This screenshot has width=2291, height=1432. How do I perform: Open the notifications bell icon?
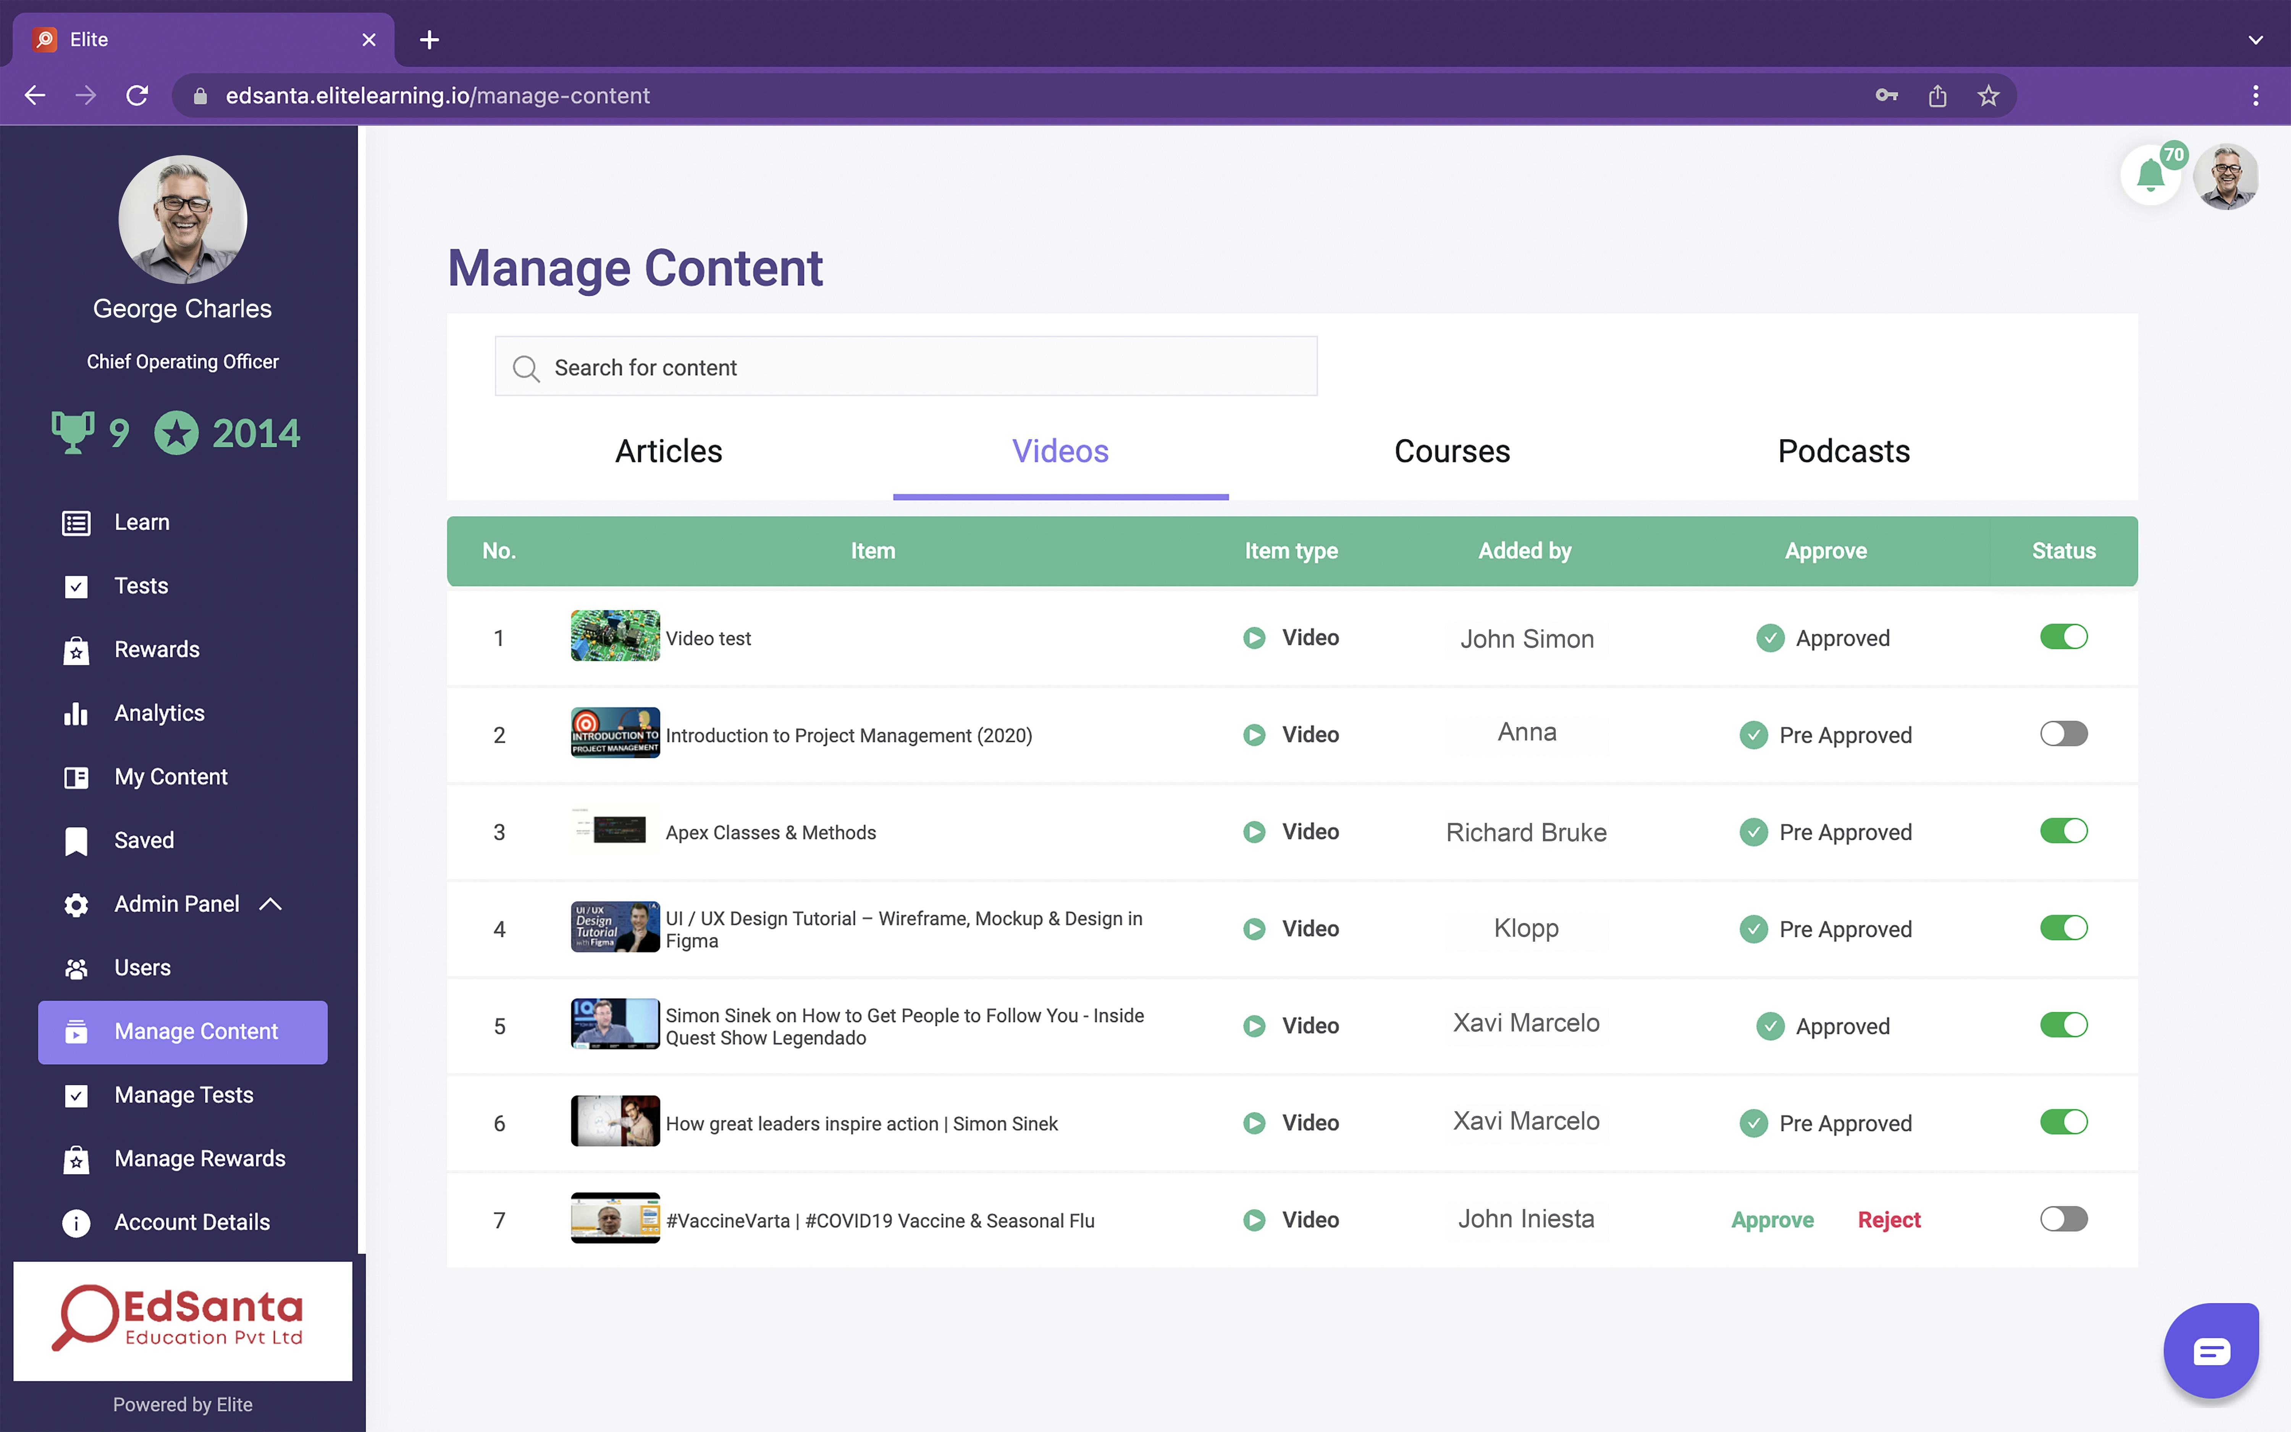pyautogui.click(x=2150, y=176)
